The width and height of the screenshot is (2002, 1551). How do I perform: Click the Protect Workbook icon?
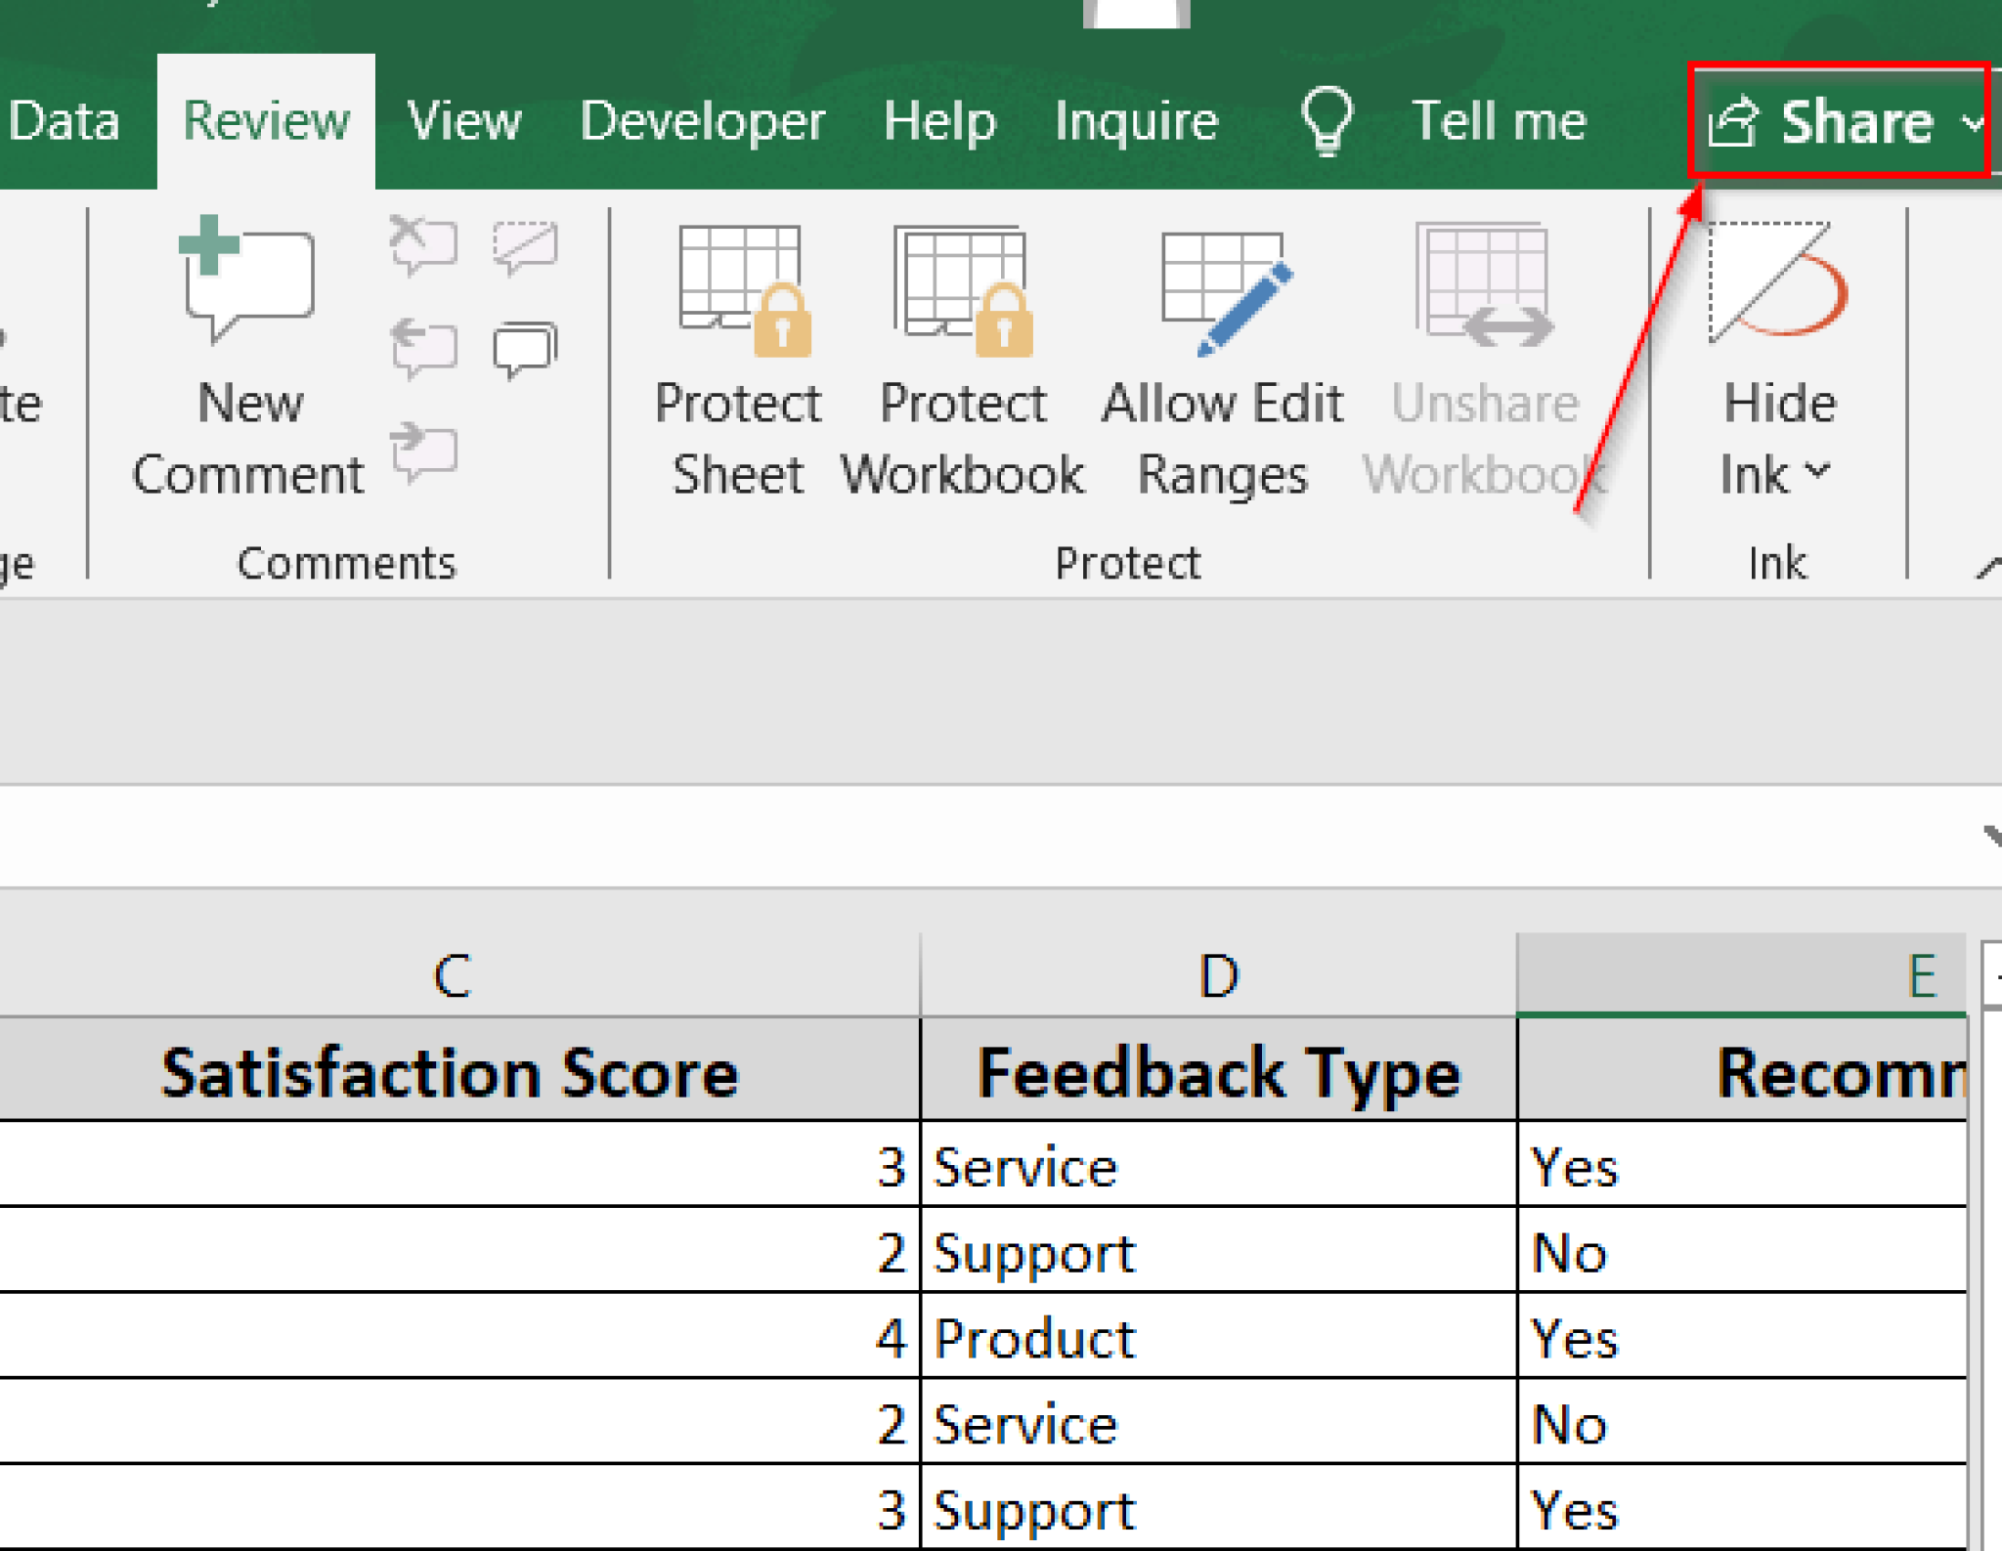(963, 293)
